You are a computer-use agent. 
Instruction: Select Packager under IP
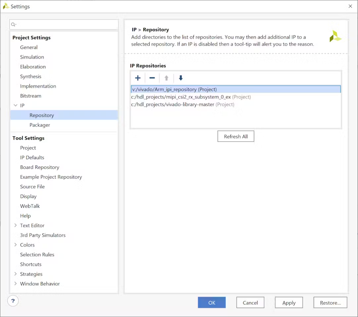coord(40,125)
